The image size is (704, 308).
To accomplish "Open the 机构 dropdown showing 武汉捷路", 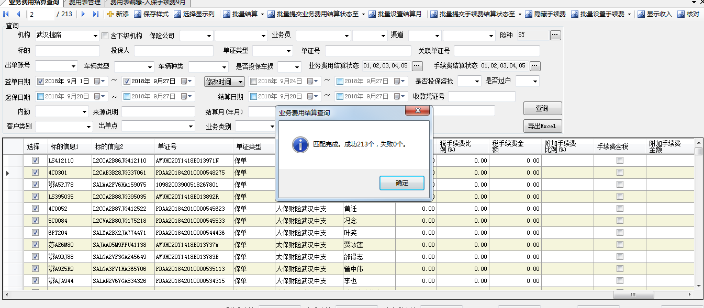I will coord(95,36).
